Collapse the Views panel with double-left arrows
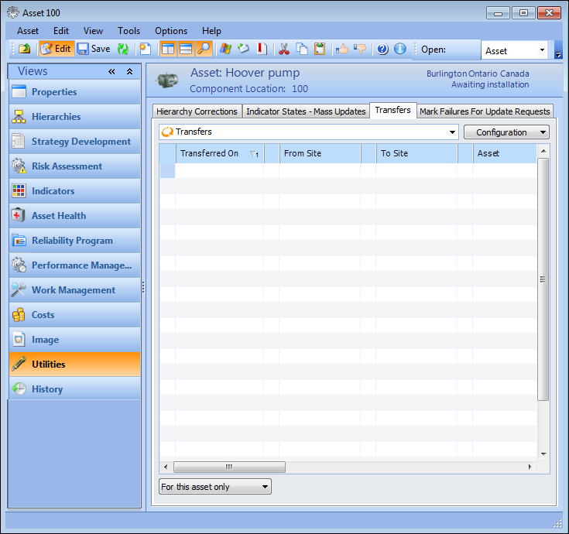The image size is (569, 534). pos(112,71)
